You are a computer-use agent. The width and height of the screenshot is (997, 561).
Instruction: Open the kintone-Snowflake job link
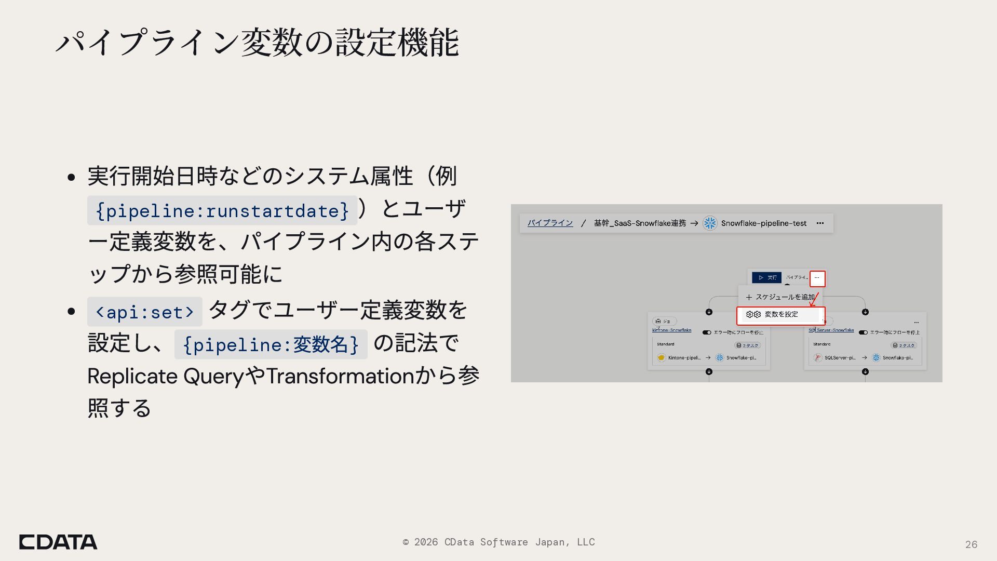671,330
